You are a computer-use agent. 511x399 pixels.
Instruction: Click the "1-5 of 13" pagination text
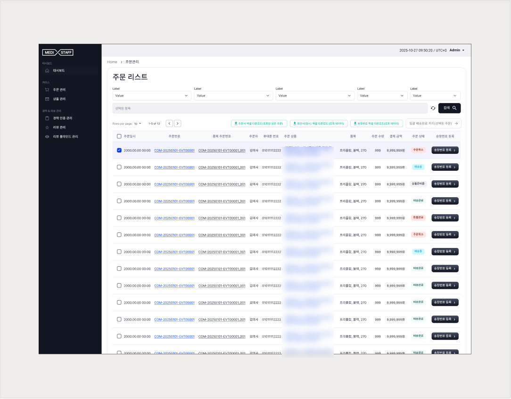154,124
